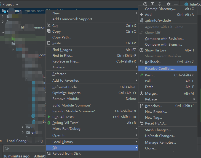Expand the Local History submenu arrow
The image size is (201, 158).
[x=136, y=142]
